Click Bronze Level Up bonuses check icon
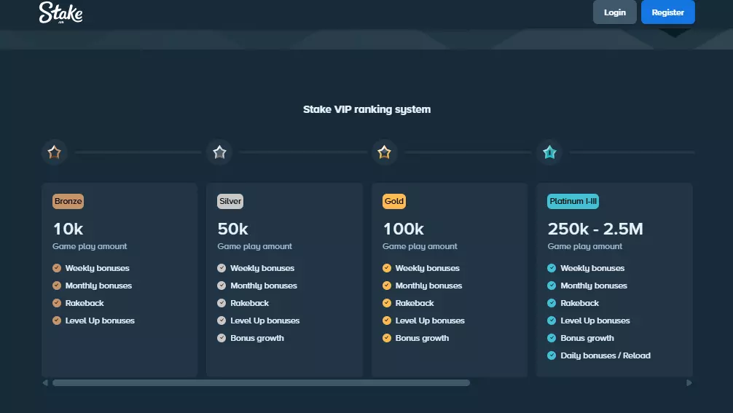Viewport: 733px width, 413px height. [57, 320]
